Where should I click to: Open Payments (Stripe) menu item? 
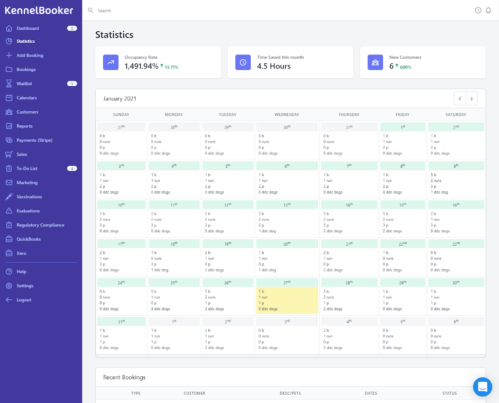coord(35,140)
